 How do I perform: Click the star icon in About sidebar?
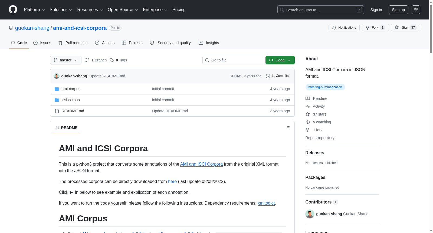[308, 114]
